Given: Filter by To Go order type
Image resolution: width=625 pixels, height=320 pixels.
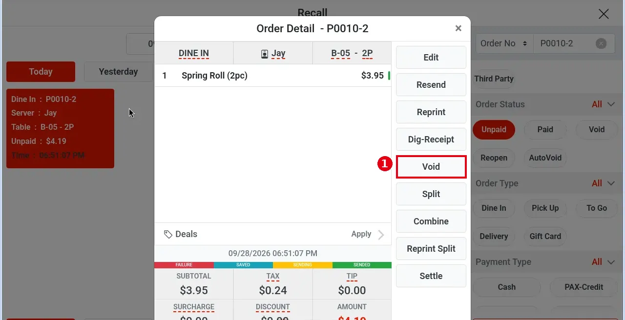Looking at the screenshot, I should pyautogui.click(x=596, y=208).
